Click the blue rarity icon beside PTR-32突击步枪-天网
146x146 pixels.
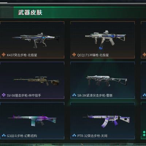coord(74,135)
